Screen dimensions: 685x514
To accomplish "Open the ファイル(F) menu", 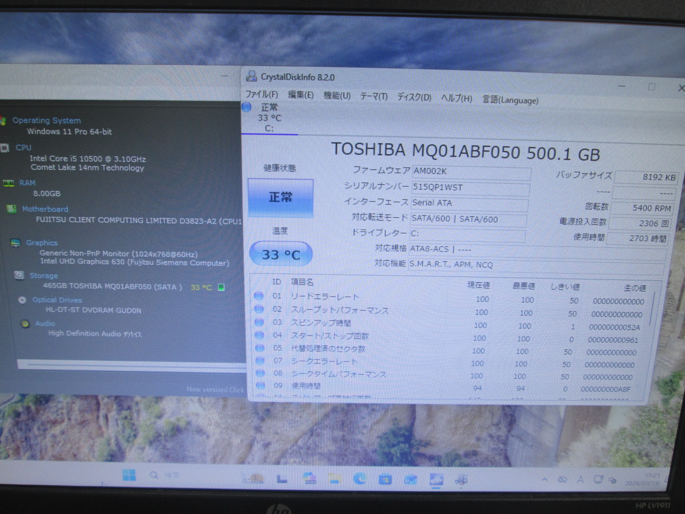I will pos(262,94).
